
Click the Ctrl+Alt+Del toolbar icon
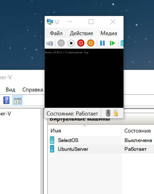pos(50,43)
